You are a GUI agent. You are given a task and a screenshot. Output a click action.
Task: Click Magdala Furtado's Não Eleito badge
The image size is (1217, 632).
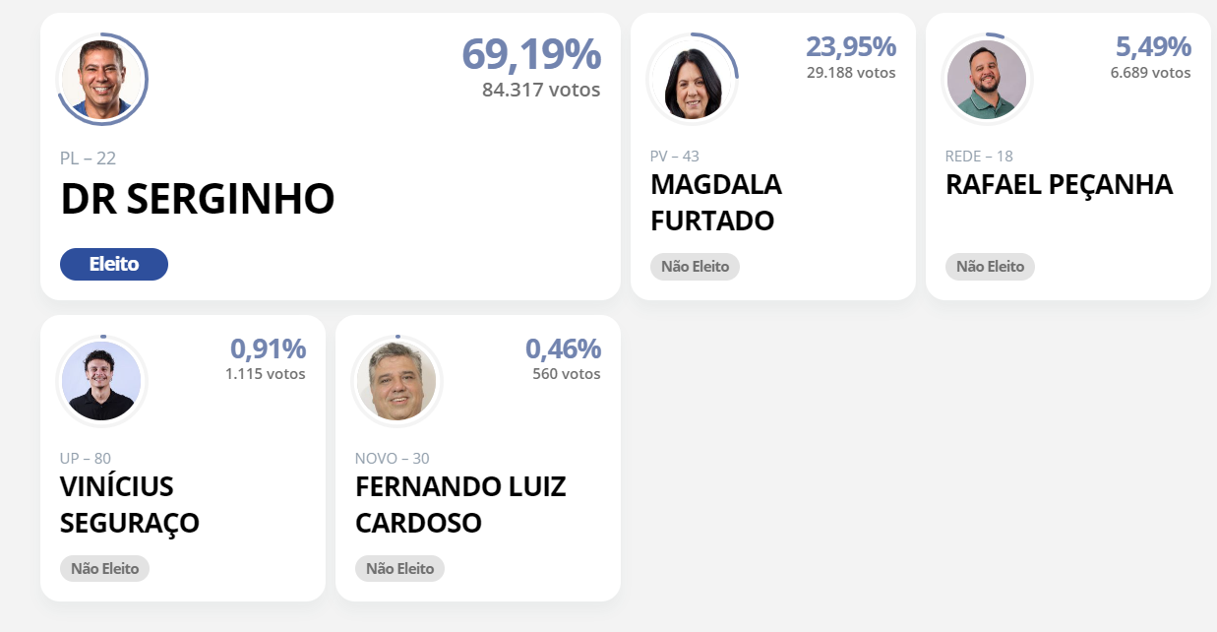695,267
